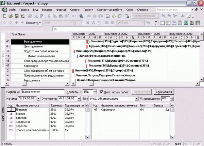The width and height of the screenshot is (204, 146).
Task: Click the Введите вопрос help field
Action: pyautogui.click(x=173, y=10)
